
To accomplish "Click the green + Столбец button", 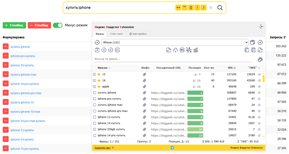I will click(x=14, y=25).
